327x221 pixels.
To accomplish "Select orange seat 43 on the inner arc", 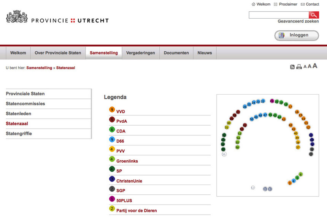I will pos(284,119).
